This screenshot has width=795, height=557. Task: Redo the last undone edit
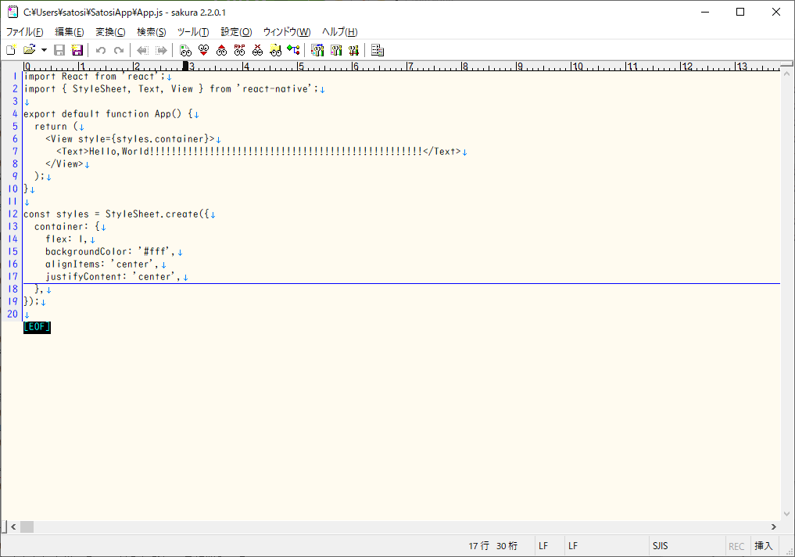coord(119,50)
